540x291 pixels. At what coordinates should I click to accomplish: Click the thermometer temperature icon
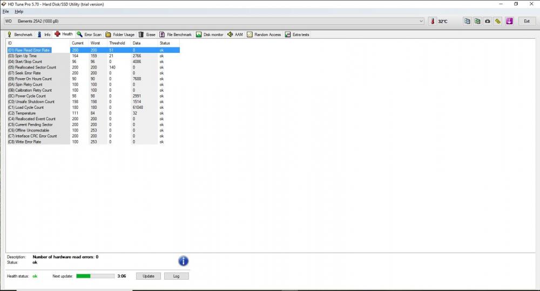click(x=433, y=21)
